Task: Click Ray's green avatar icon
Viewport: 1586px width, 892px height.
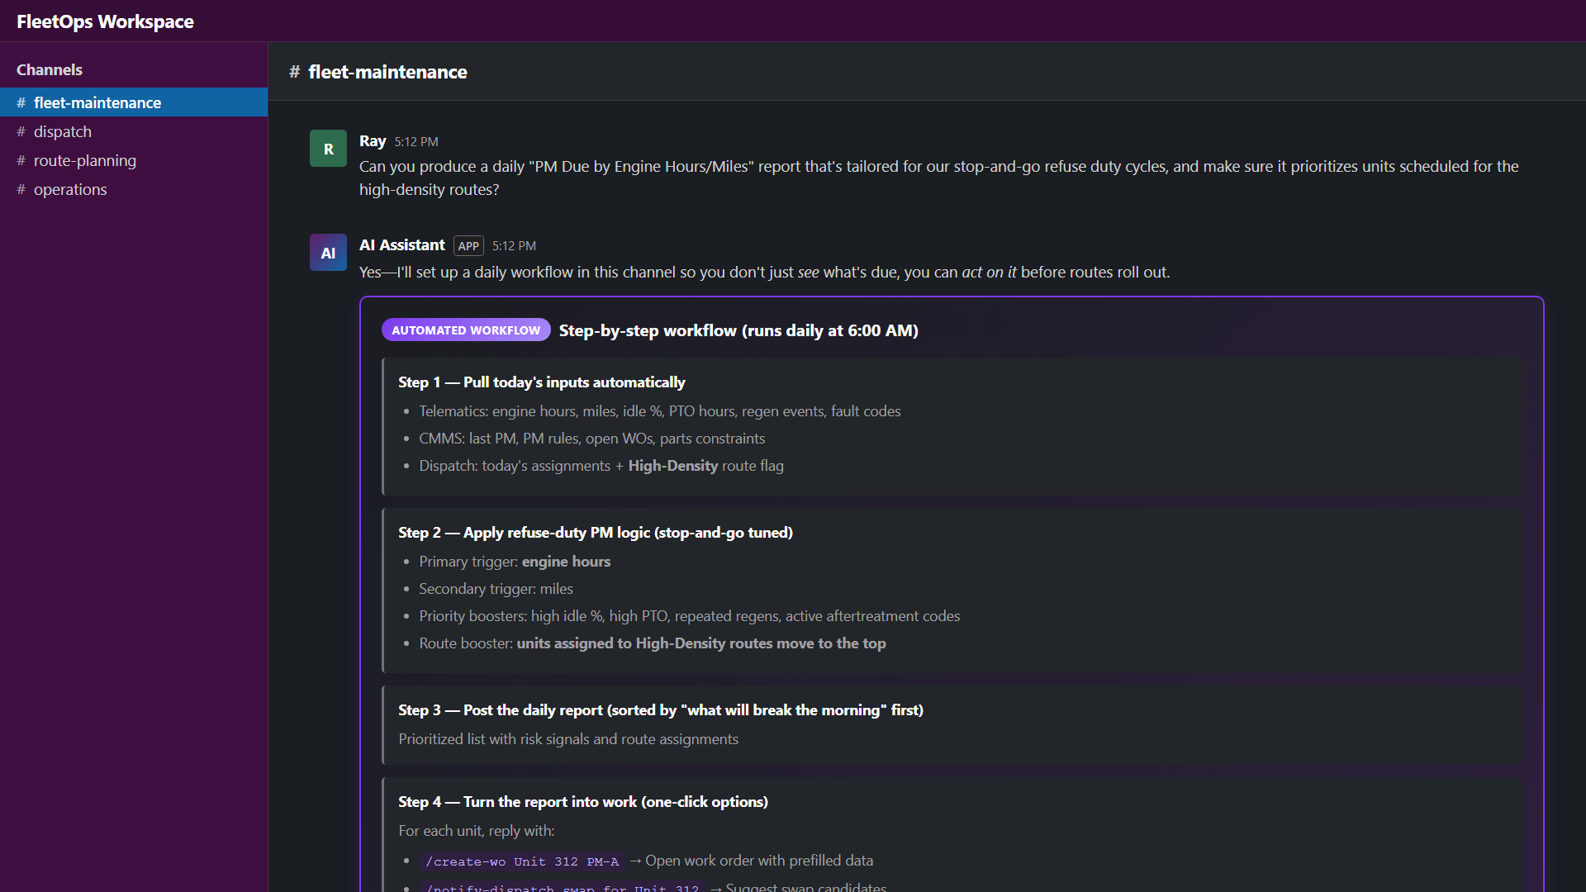Action: [x=328, y=149]
